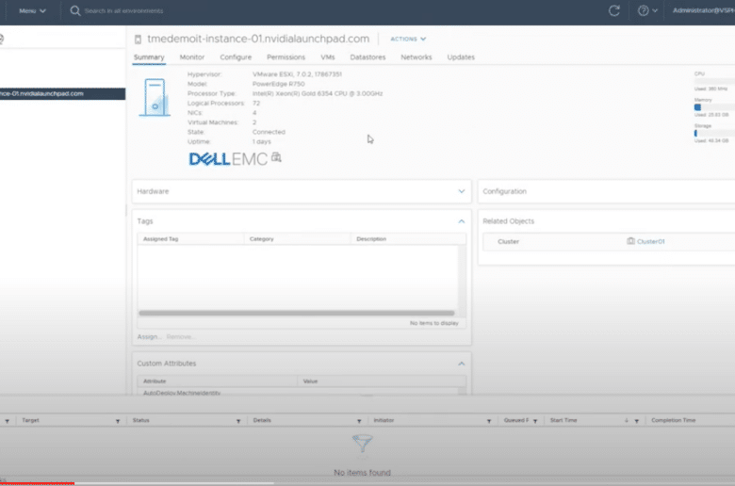The width and height of the screenshot is (735, 486).
Task: Click the search magnifier icon
Action: (x=75, y=10)
